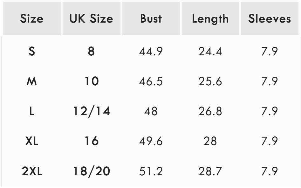
Task: Choose the 2XL size row label
Action: pyautogui.click(x=31, y=172)
